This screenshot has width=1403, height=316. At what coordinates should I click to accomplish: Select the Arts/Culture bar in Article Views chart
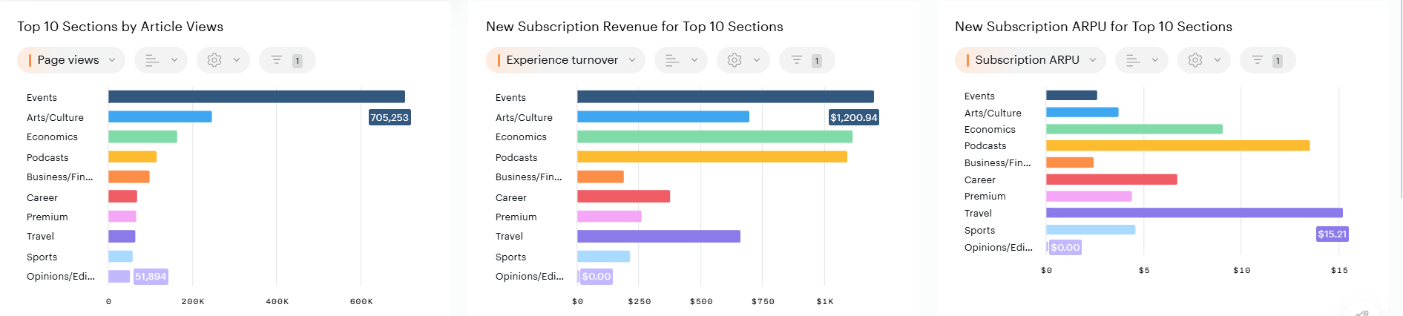coord(160,116)
